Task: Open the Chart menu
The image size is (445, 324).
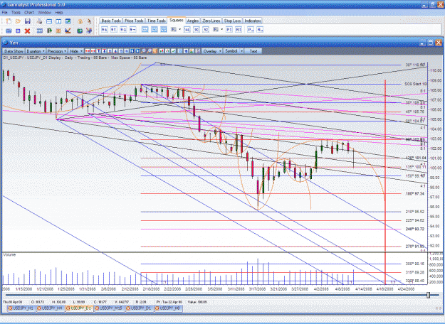Action: coord(29,13)
